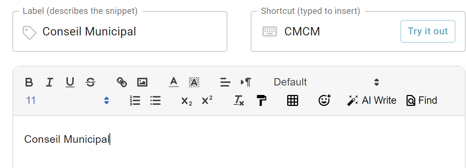466x168 pixels.
Task: Toggle italic formatting
Action: coord(50,82)
